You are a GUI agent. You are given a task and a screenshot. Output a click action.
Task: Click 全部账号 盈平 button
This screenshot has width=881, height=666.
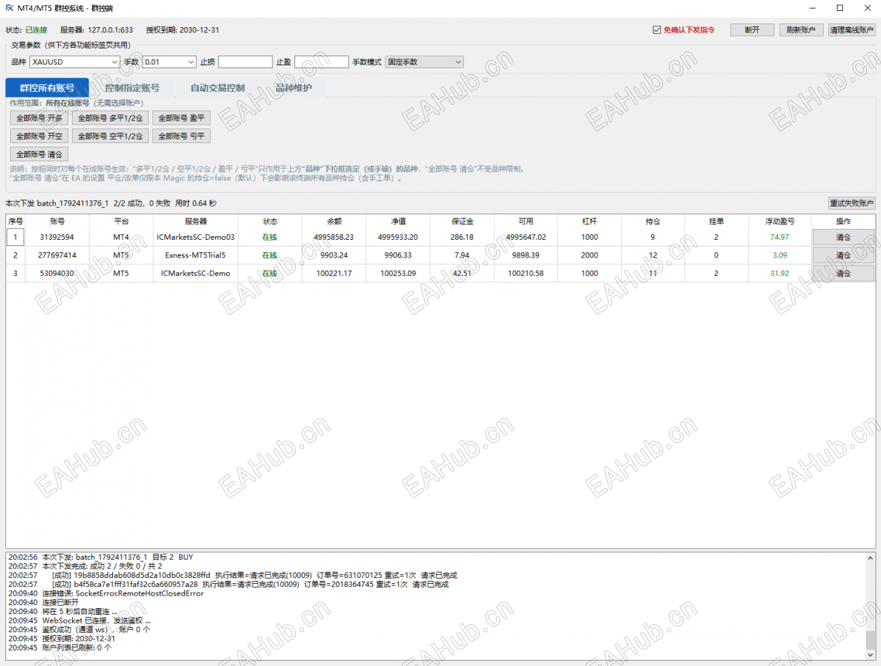click(x=181, y=118)
